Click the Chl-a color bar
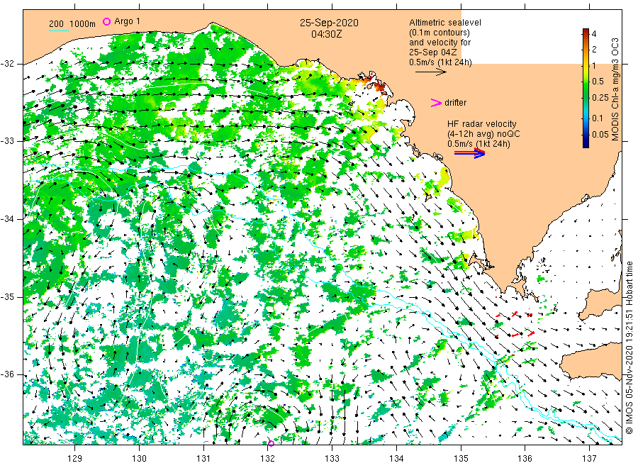The image size is (638, 468). point(586,88)
